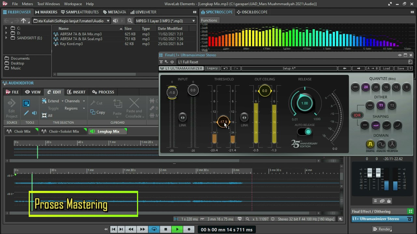The height and width of the screenshot is (234, 417).
Task: Copy the selection to clipboard
Action: [98, 112]
